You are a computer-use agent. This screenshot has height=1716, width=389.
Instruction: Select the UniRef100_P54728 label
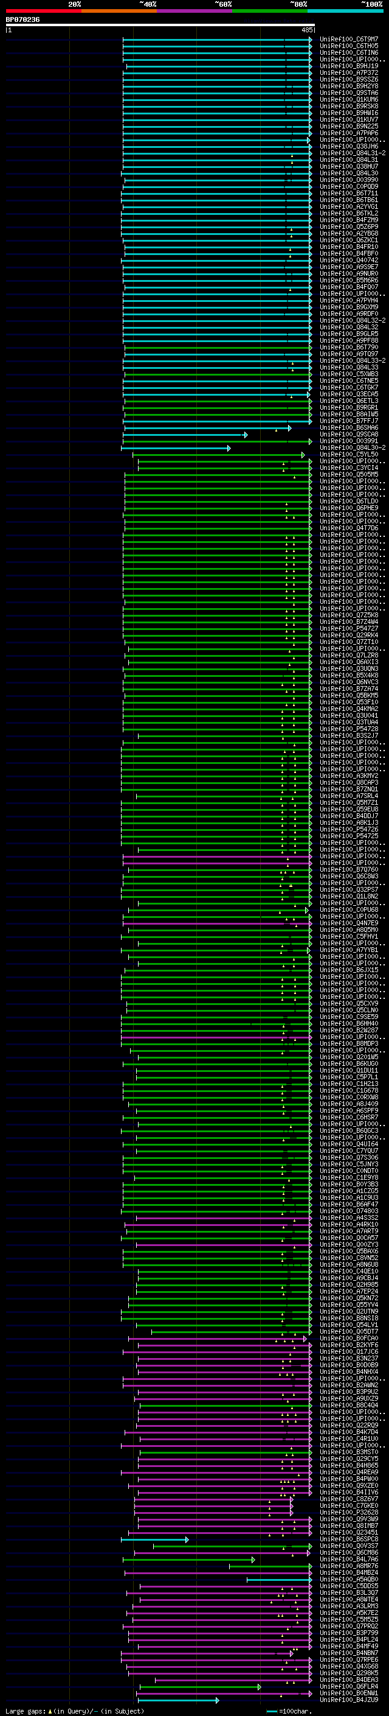pyautogui.click(x=348, y=729)
